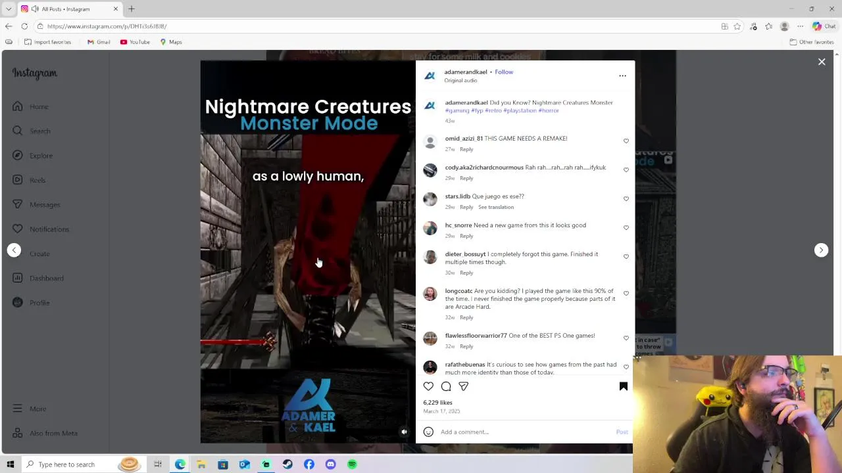Click the #gaming hashtag
This screenshot has height=473, width=842.
[x=457, y=110]
